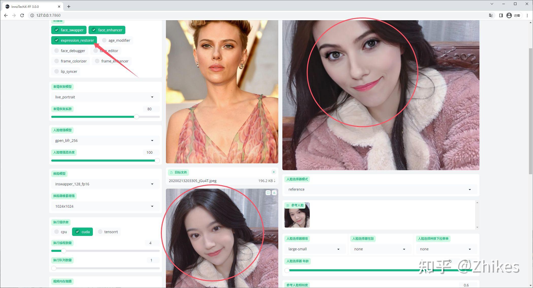This screenshot has width=533, height=288.
Task: Enable the frame_colorizer processor
Action: pos(71,61)
